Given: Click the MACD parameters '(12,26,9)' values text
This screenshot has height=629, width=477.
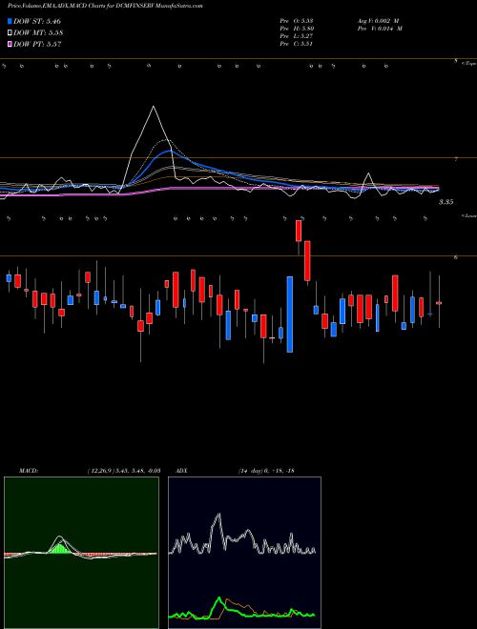Looking at the screenshot, I should 124,471.
